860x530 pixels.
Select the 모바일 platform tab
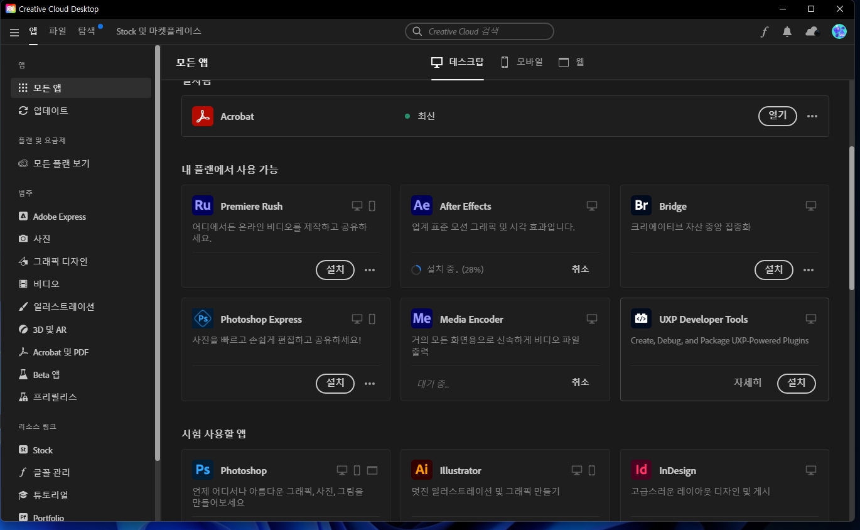[x=521, y=62]
